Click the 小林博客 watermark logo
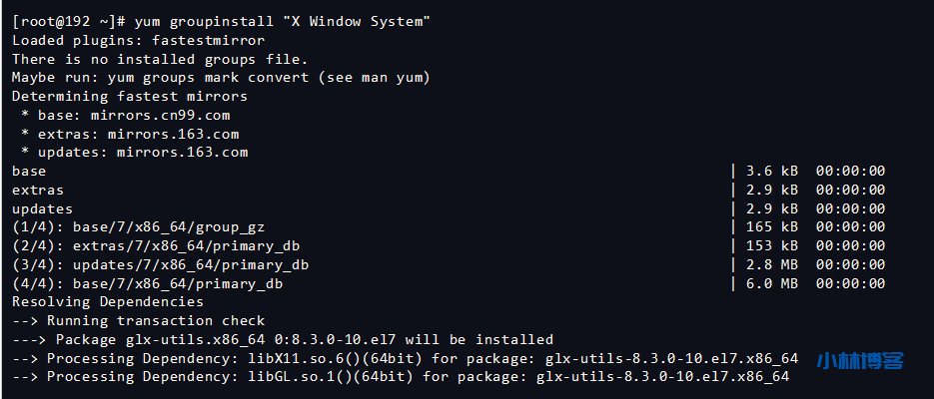 point(859,361)
